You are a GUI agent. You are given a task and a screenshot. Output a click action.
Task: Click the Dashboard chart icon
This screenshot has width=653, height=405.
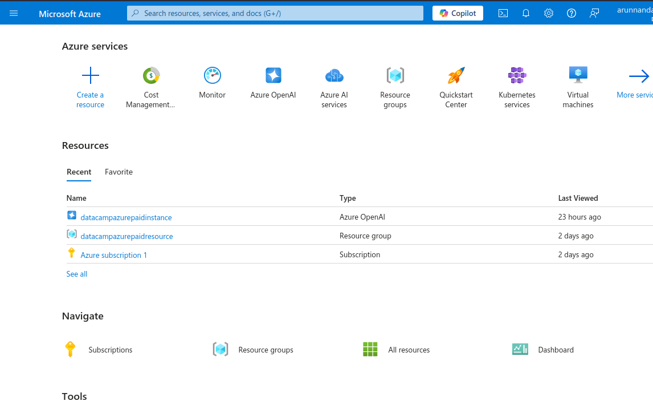[x=520, y=349]
